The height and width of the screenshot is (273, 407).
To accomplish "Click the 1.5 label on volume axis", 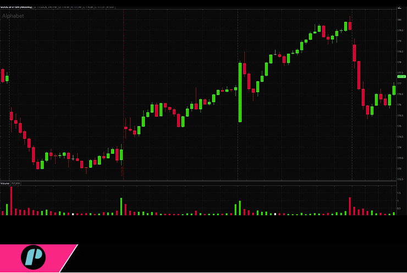I will 399,193.
